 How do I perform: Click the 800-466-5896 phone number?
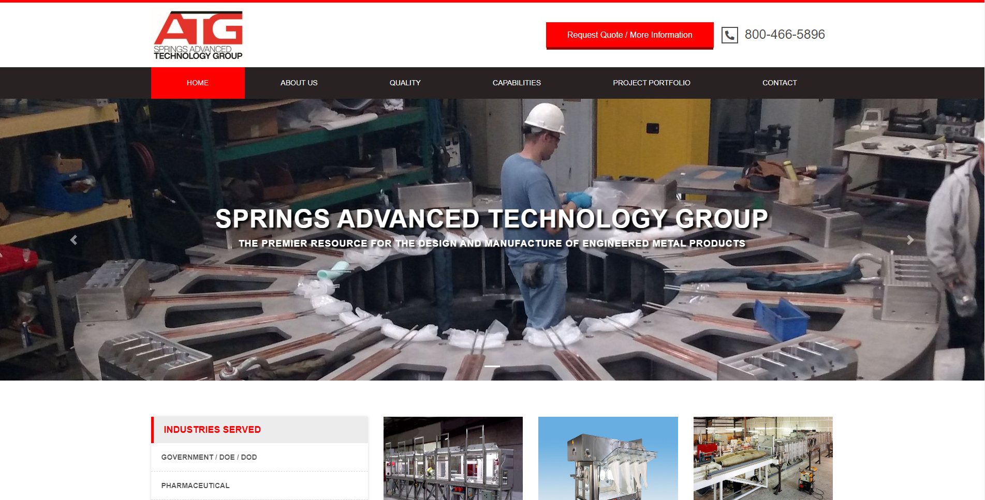point(784,35)
